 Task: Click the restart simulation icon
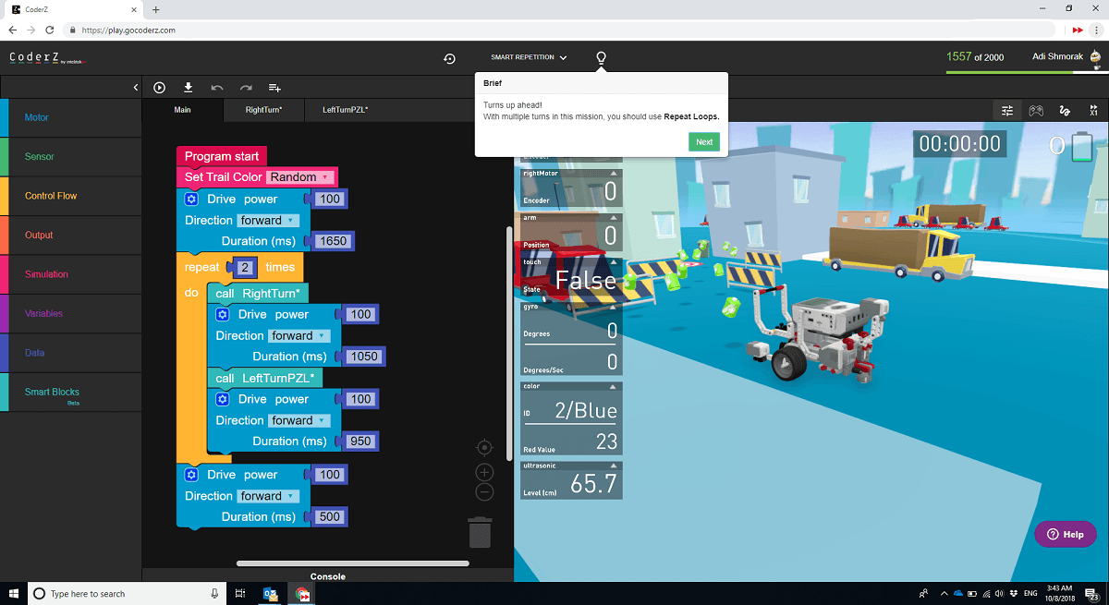pos(449,58)
